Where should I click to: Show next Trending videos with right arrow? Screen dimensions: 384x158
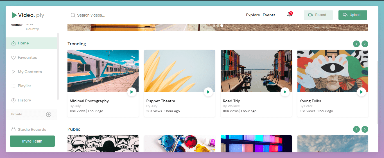pos(365,44)
